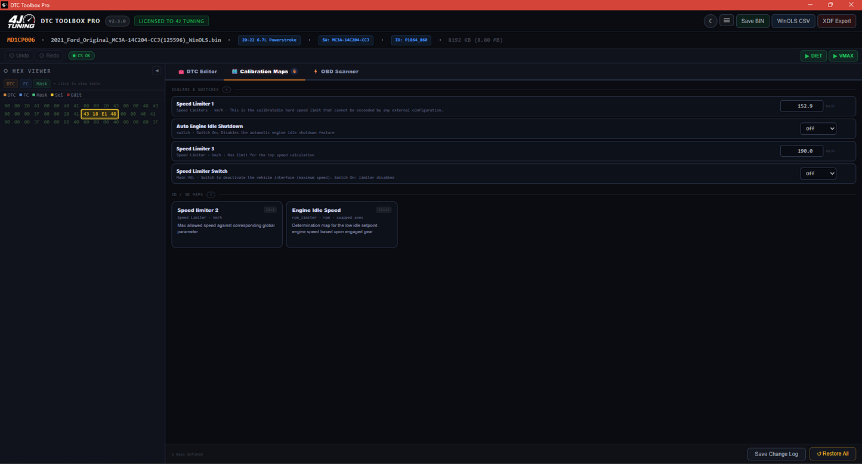Undo the last change
Image resolution: width=862 pixels, height=464 pixels.
(x=19, y=55)
